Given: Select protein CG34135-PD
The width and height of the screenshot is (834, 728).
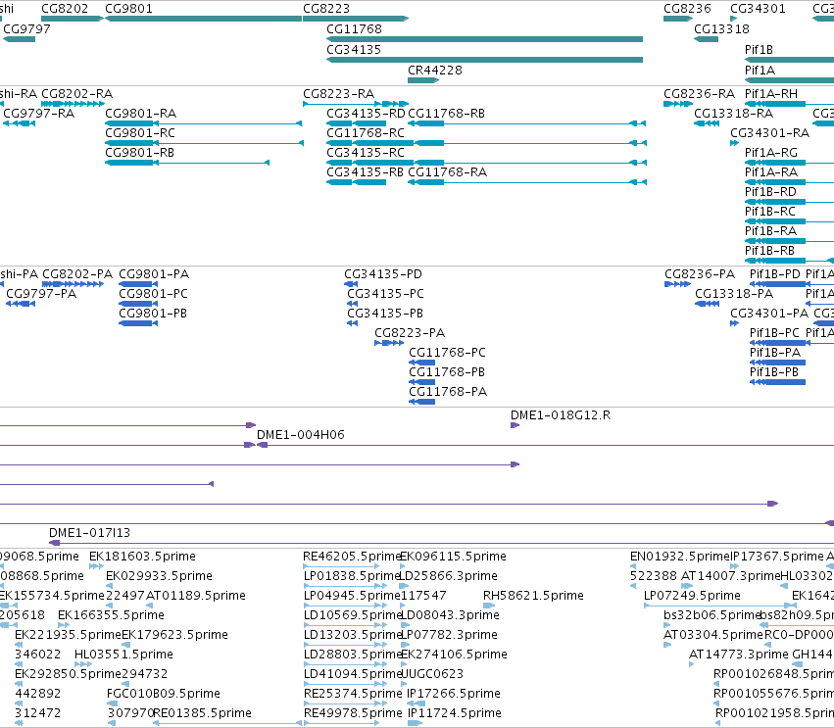Looking at the screenshot, I should pyautogui.click(x=351, y=284).
